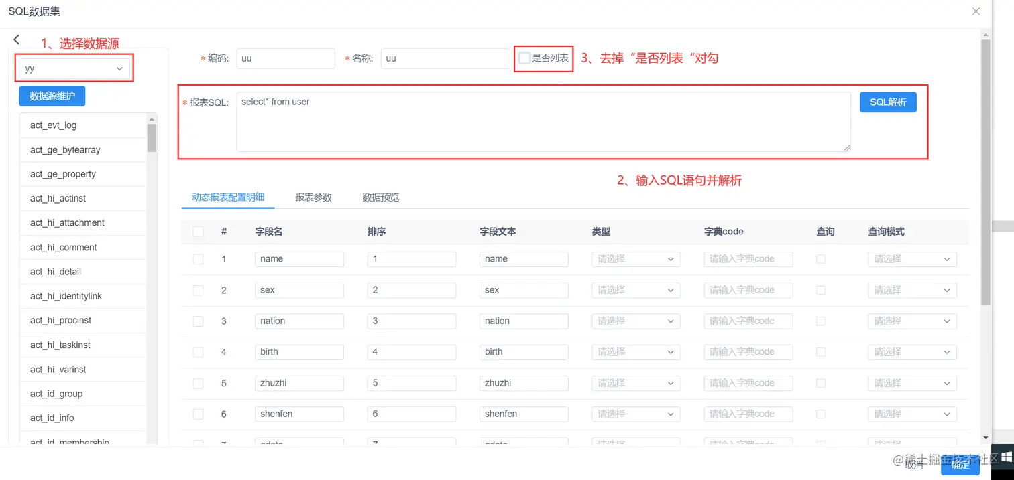Screen dimensions: 1014x480
Task: Click SQL解析 button
Action: coord(888,102)
